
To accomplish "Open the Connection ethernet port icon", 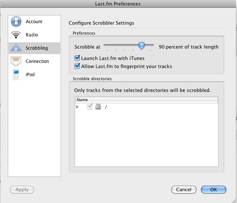I will (16, 61).
